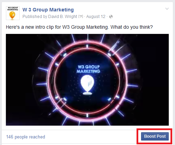175x145 pixels.
Task: Click the Boost Post button
Action: pyautogui.click(x=155, y=136)
